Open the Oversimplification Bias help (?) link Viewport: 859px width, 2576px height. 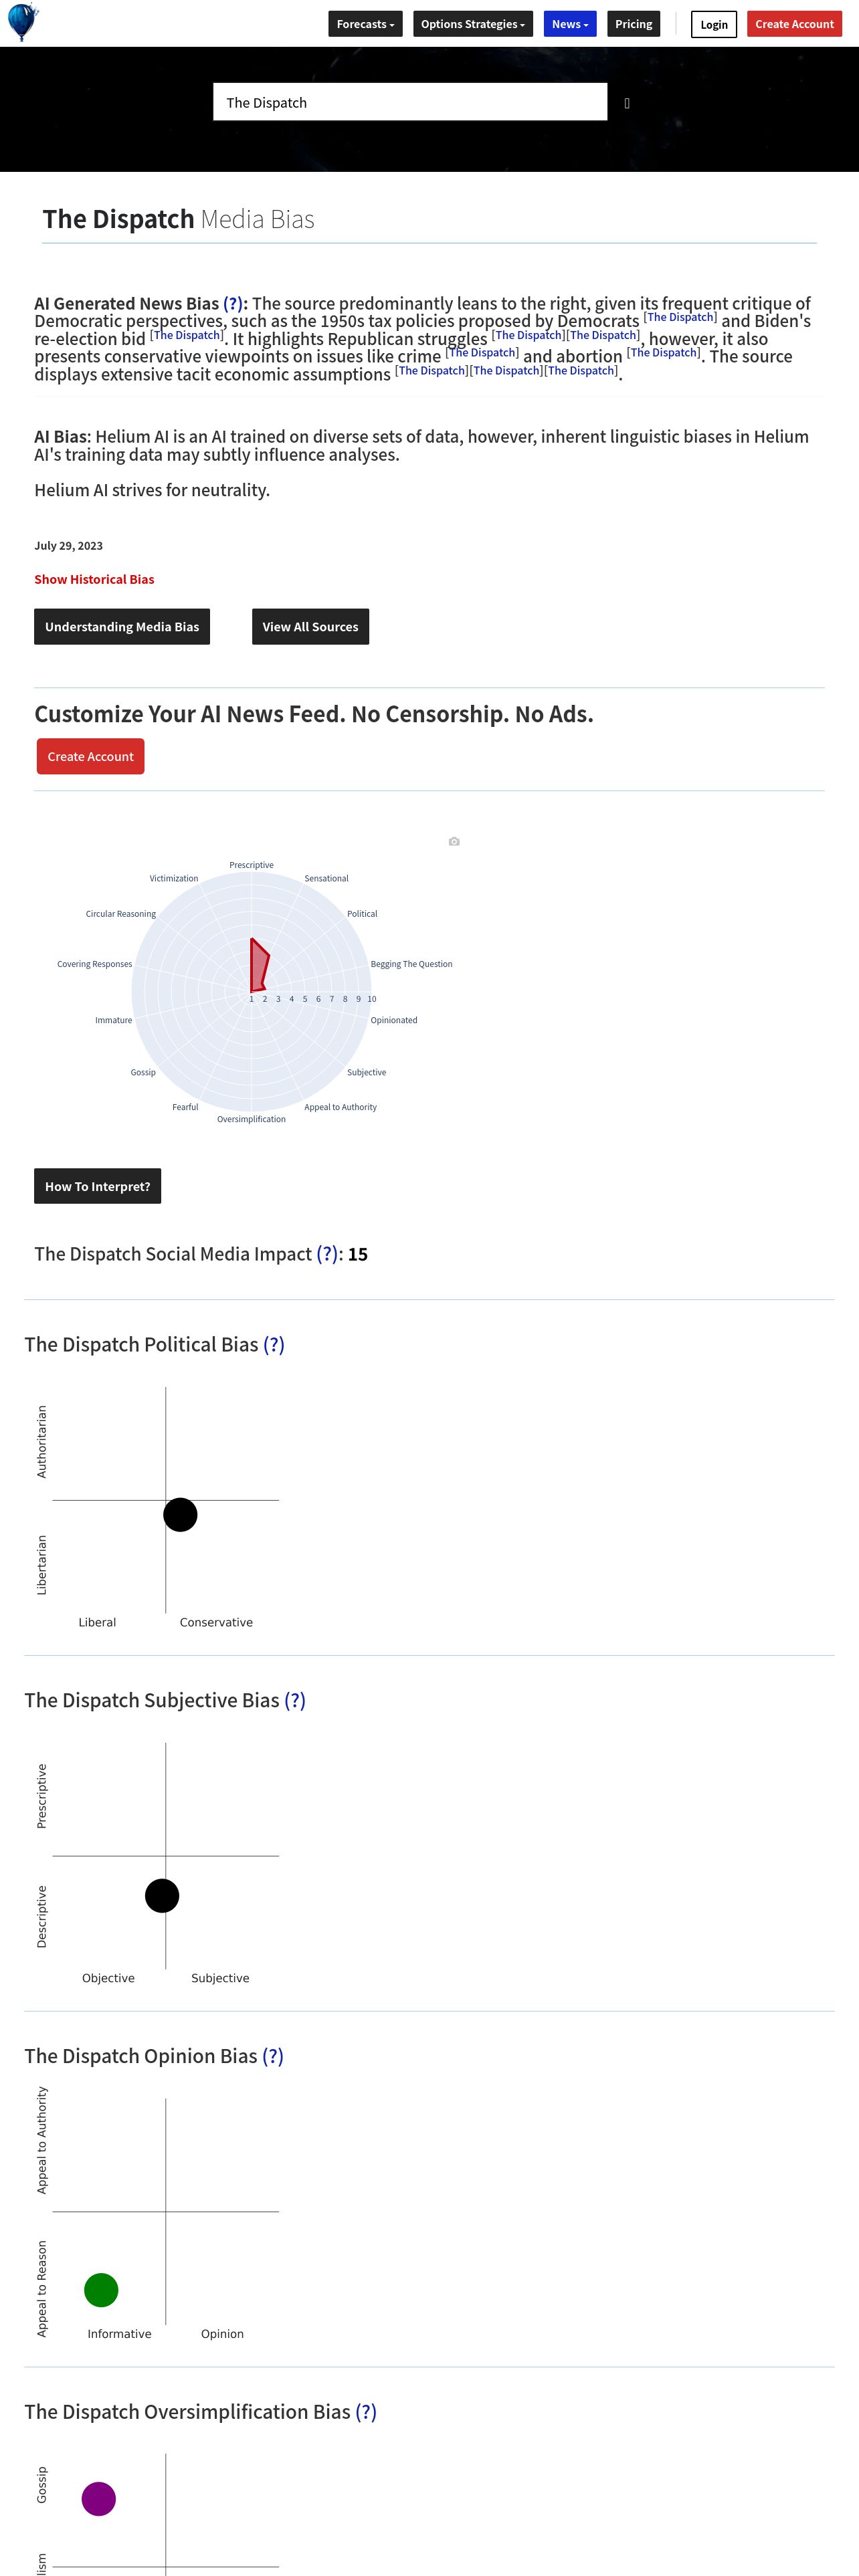point(366,2413)
